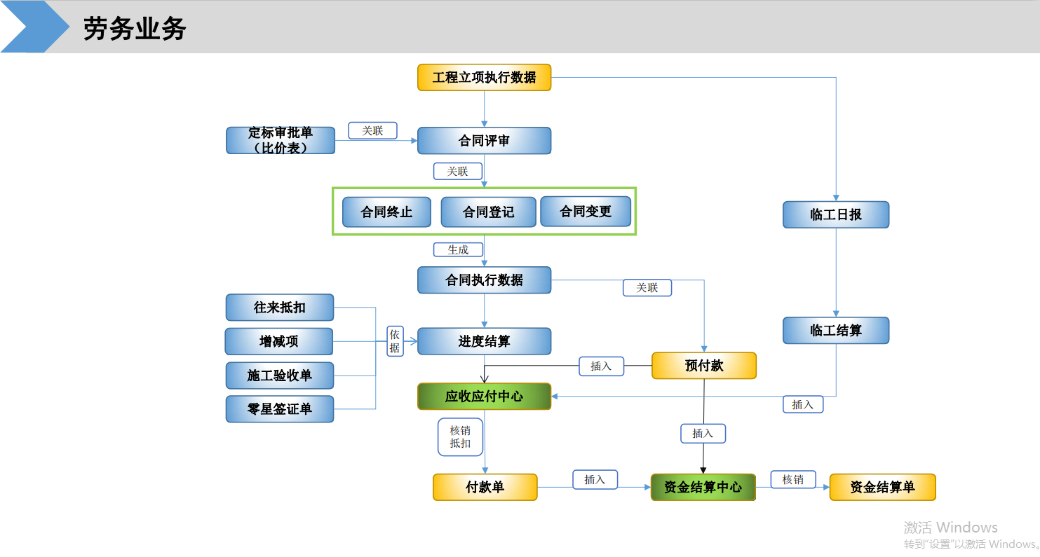Select the 往来抵扣 box
1040x557 pixels.
tap(280, 308)
